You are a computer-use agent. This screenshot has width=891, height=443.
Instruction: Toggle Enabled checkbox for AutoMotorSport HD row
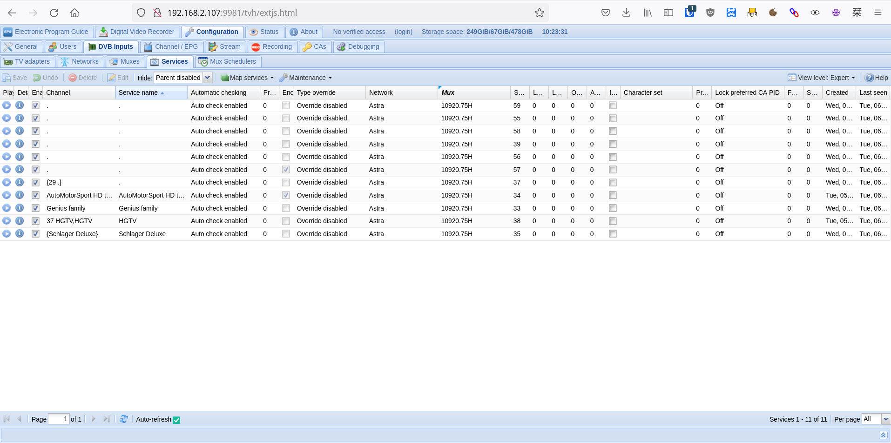tap(35, 195)
